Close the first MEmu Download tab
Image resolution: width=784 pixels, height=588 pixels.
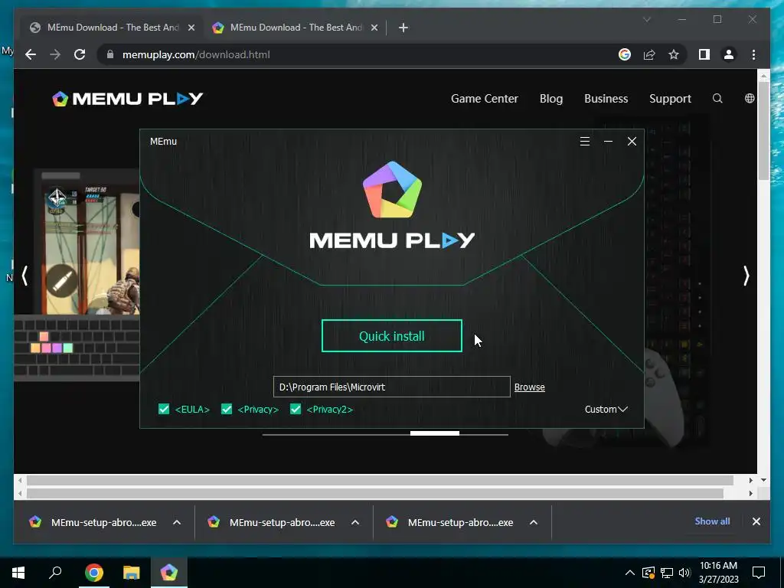[191, 28]
